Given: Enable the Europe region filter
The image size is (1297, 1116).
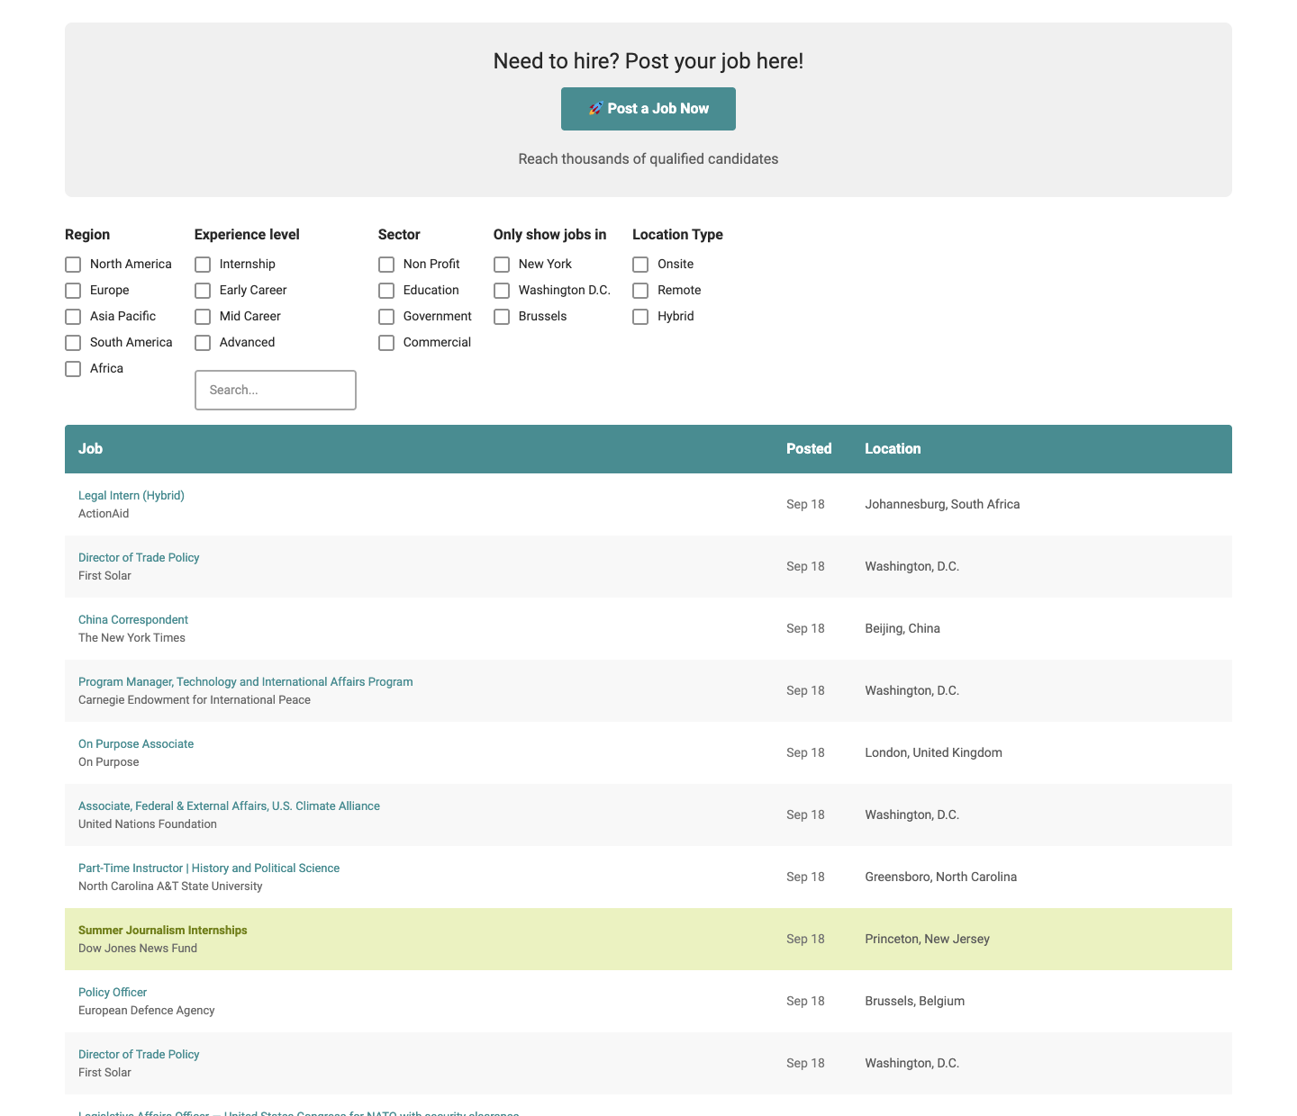Looking at the screenshot, I should pos(73,291).
